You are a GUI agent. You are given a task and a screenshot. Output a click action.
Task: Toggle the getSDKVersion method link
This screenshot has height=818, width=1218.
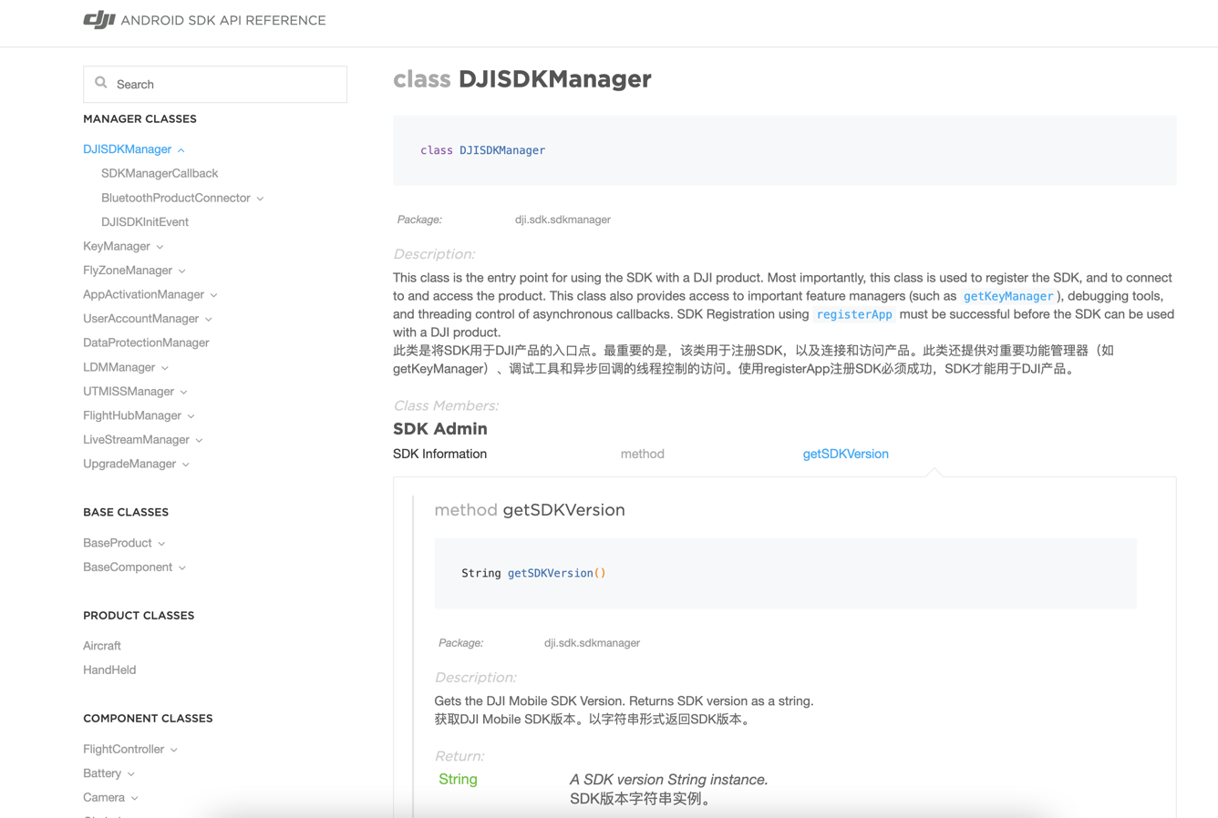[x=845, y=454]
